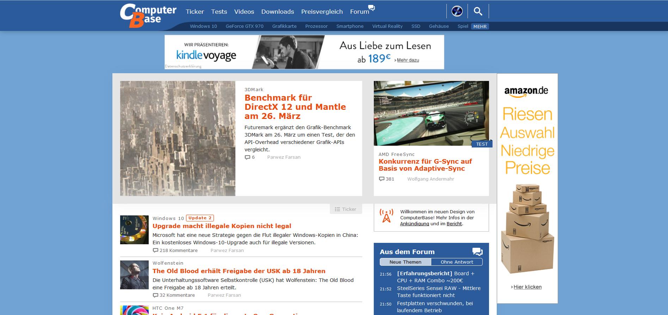This screenshot has width=668, height=315.
Task: Open the Ankündigung link
Action: pos(415,223)
